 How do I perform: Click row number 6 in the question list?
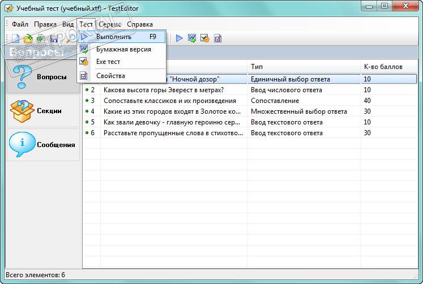[92, 133]
